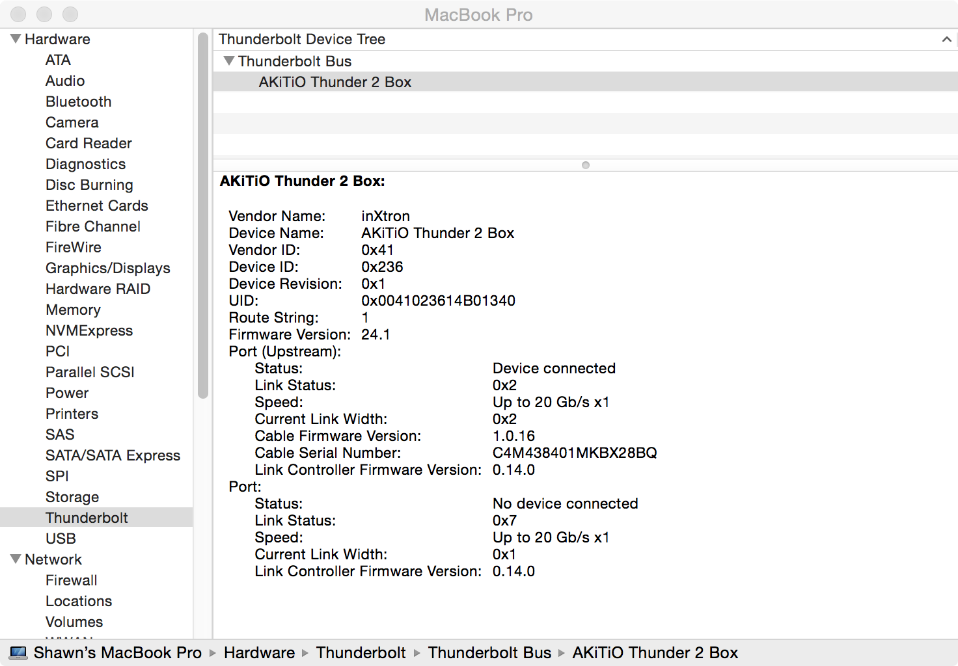Select ATA in the sidebar

[x=58, y=60]
